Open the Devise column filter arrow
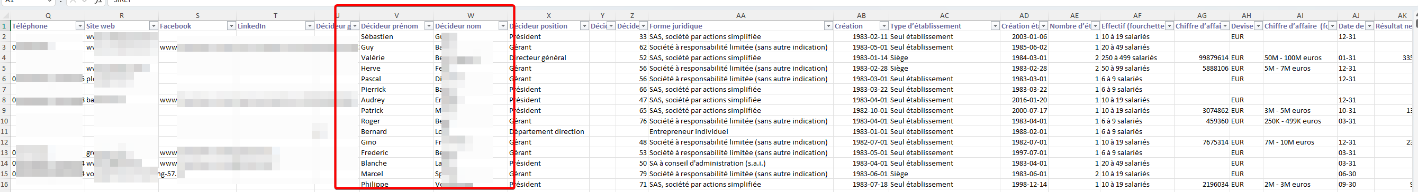Screen dimensions: 1418x192 point(1258,26)
